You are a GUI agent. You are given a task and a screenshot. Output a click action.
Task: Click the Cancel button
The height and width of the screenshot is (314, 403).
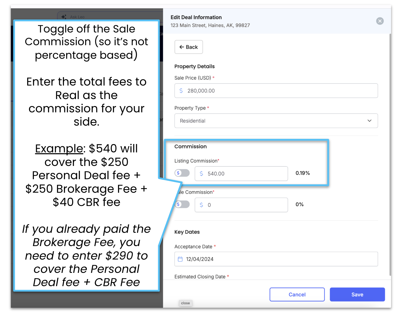(297, 295)
